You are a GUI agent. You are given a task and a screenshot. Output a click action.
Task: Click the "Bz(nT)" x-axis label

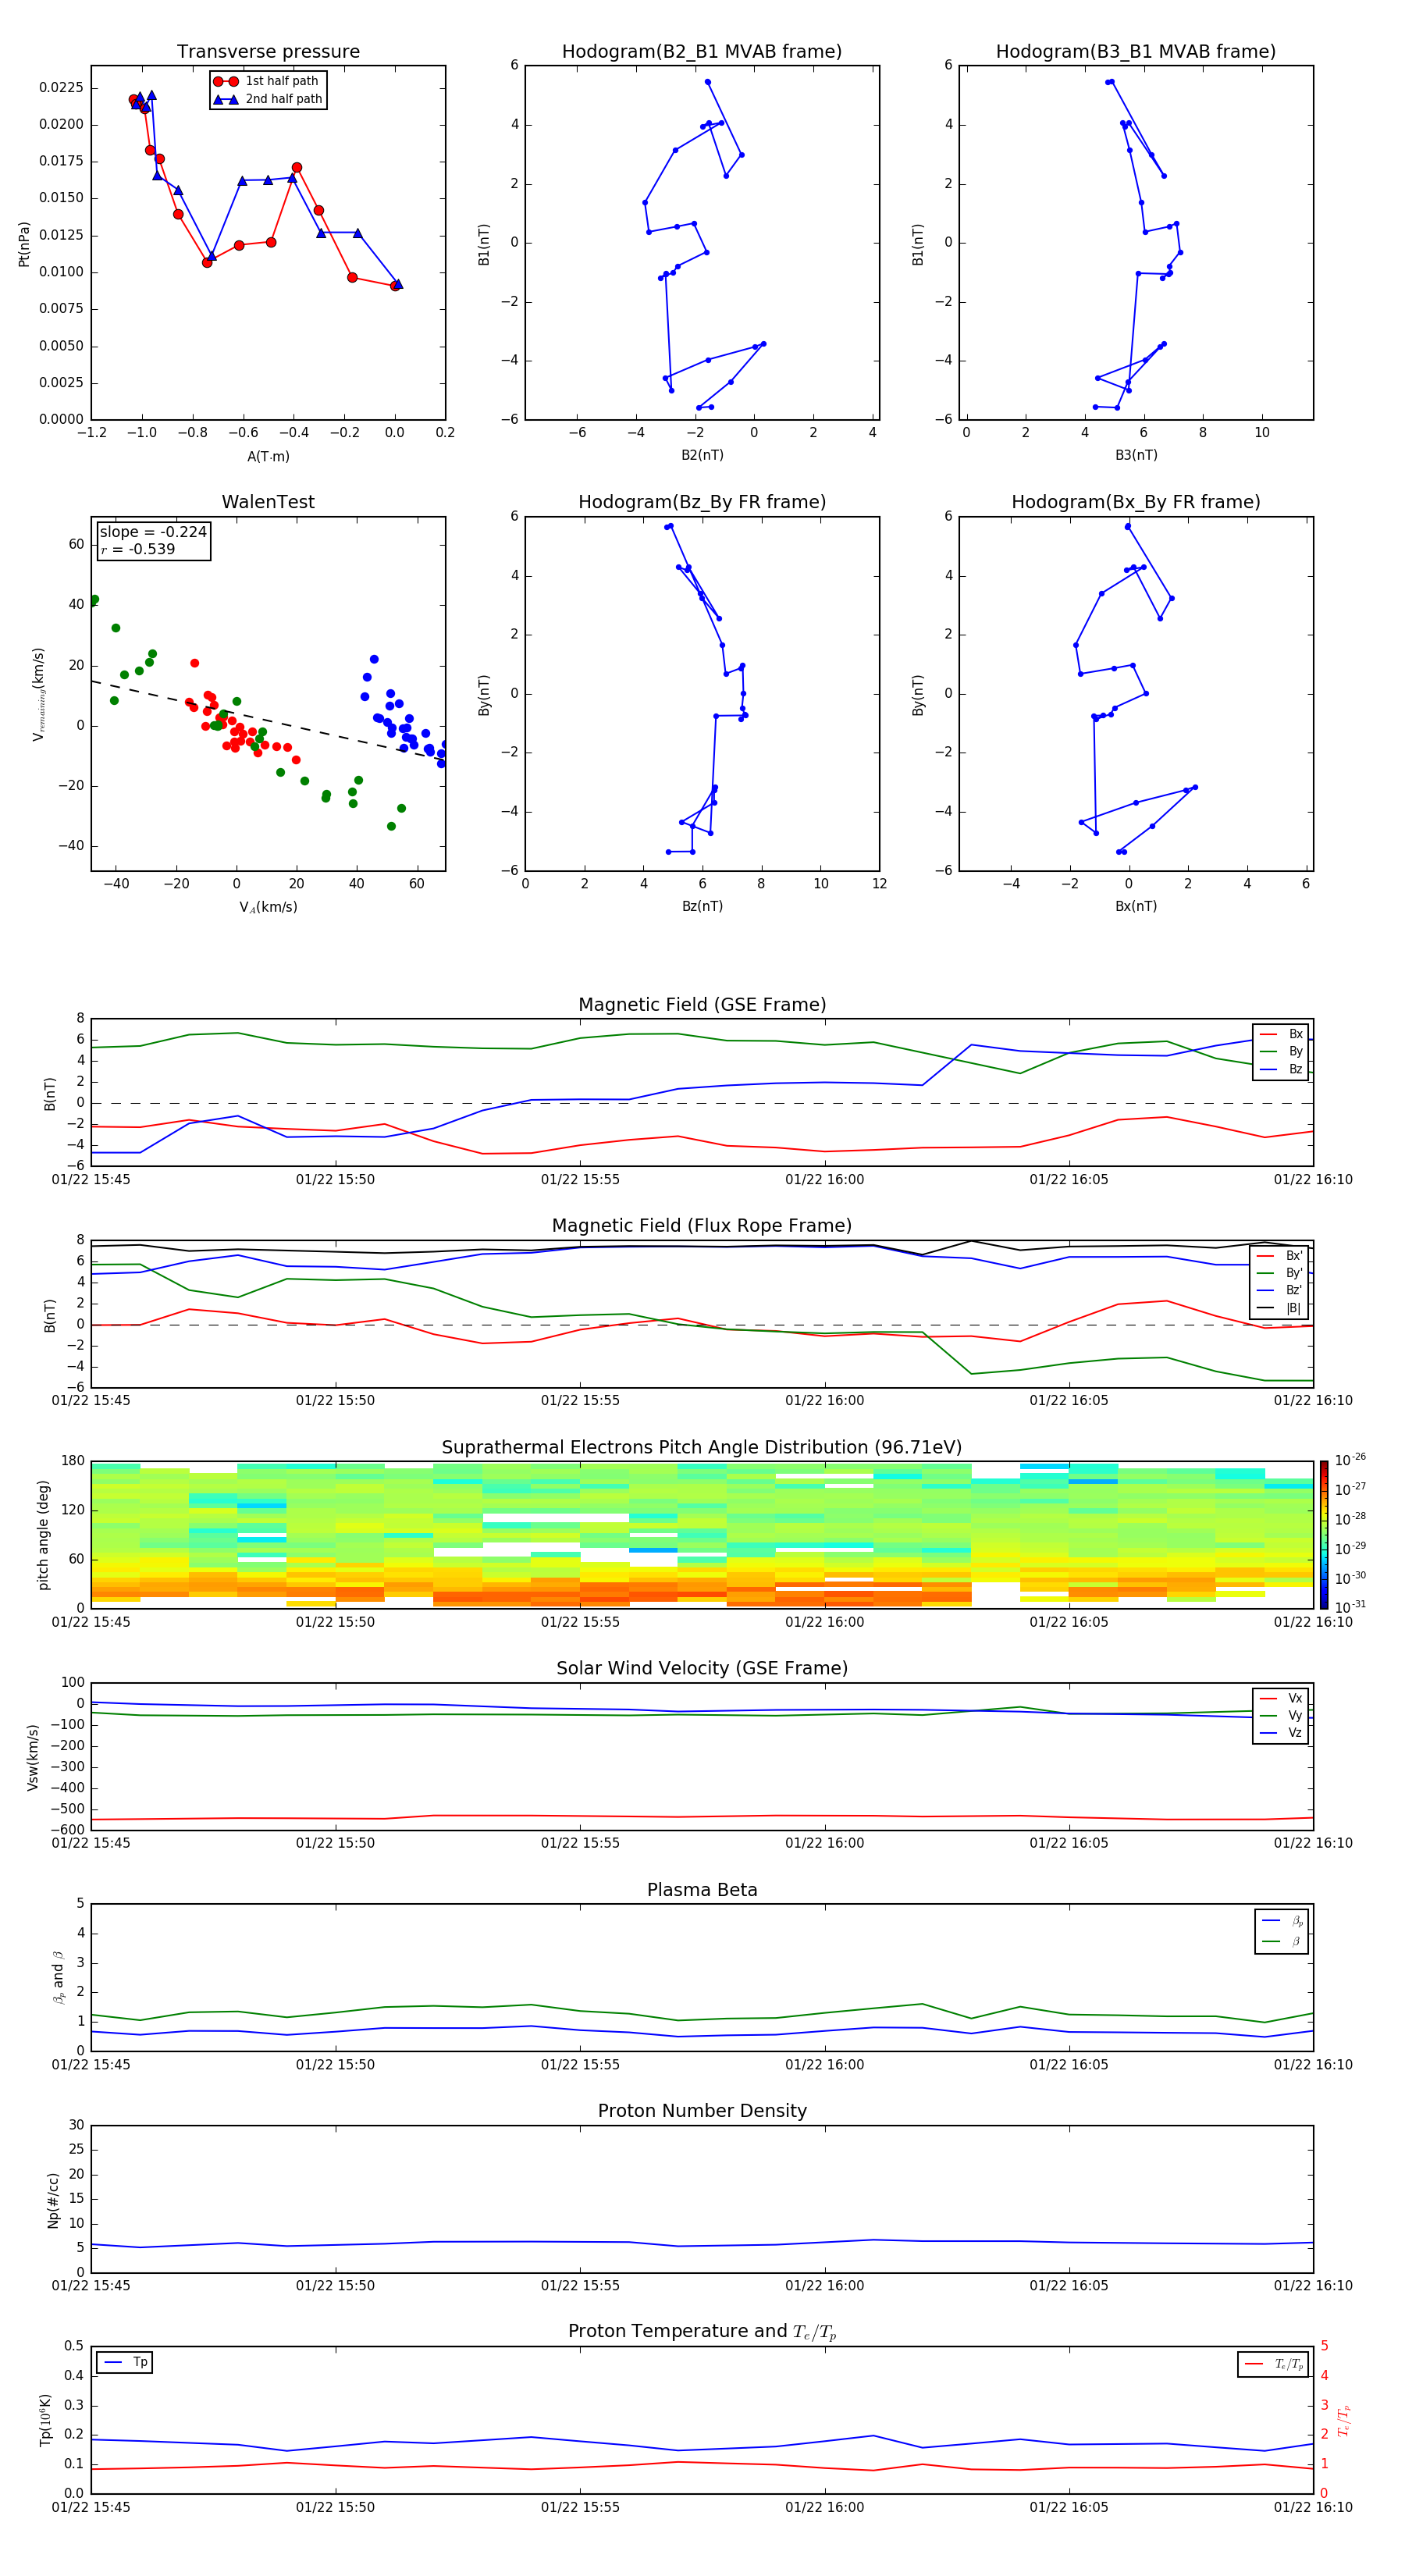pyautogui.click(x=702, y=906)
